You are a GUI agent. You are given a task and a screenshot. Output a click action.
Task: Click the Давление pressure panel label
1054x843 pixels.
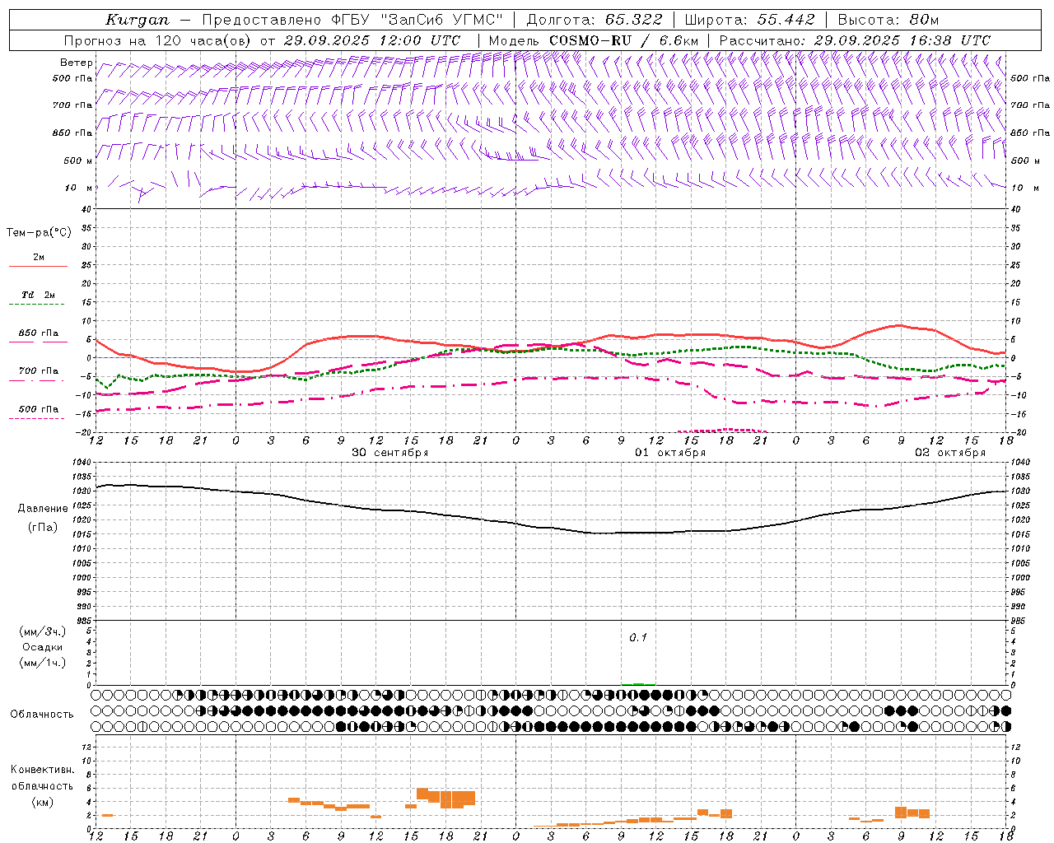point(43,509)
